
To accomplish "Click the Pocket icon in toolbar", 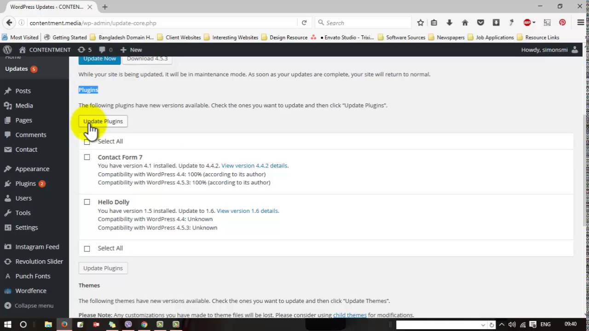I will [480, 23].
